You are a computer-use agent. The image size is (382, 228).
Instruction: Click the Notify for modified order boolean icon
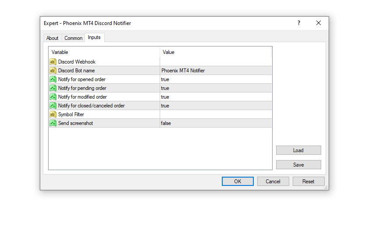[x=53, y=97]
